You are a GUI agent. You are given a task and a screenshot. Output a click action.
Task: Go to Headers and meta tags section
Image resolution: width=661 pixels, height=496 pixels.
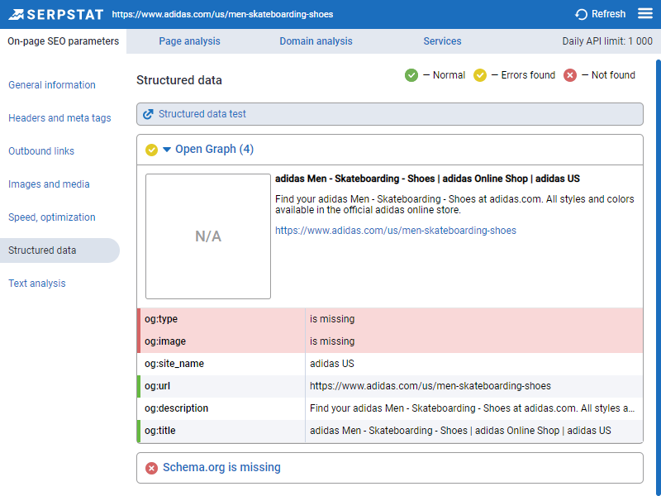point(59,118)
